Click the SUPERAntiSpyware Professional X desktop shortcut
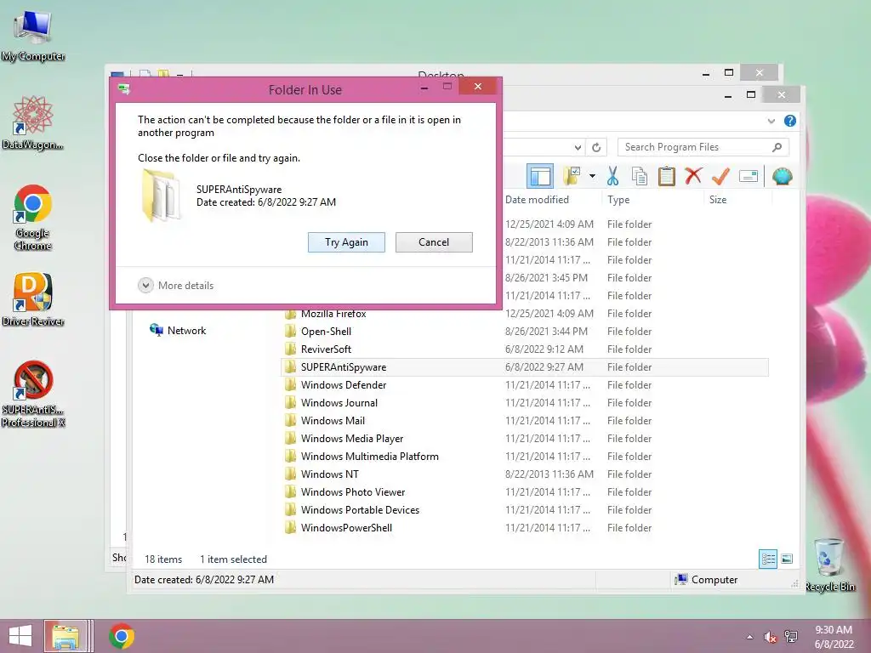Screen dimensions: 871x653 (33, 395)
